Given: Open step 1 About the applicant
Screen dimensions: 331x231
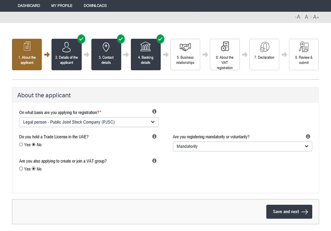Looking at the screenshot, I should tap(27, 55).
